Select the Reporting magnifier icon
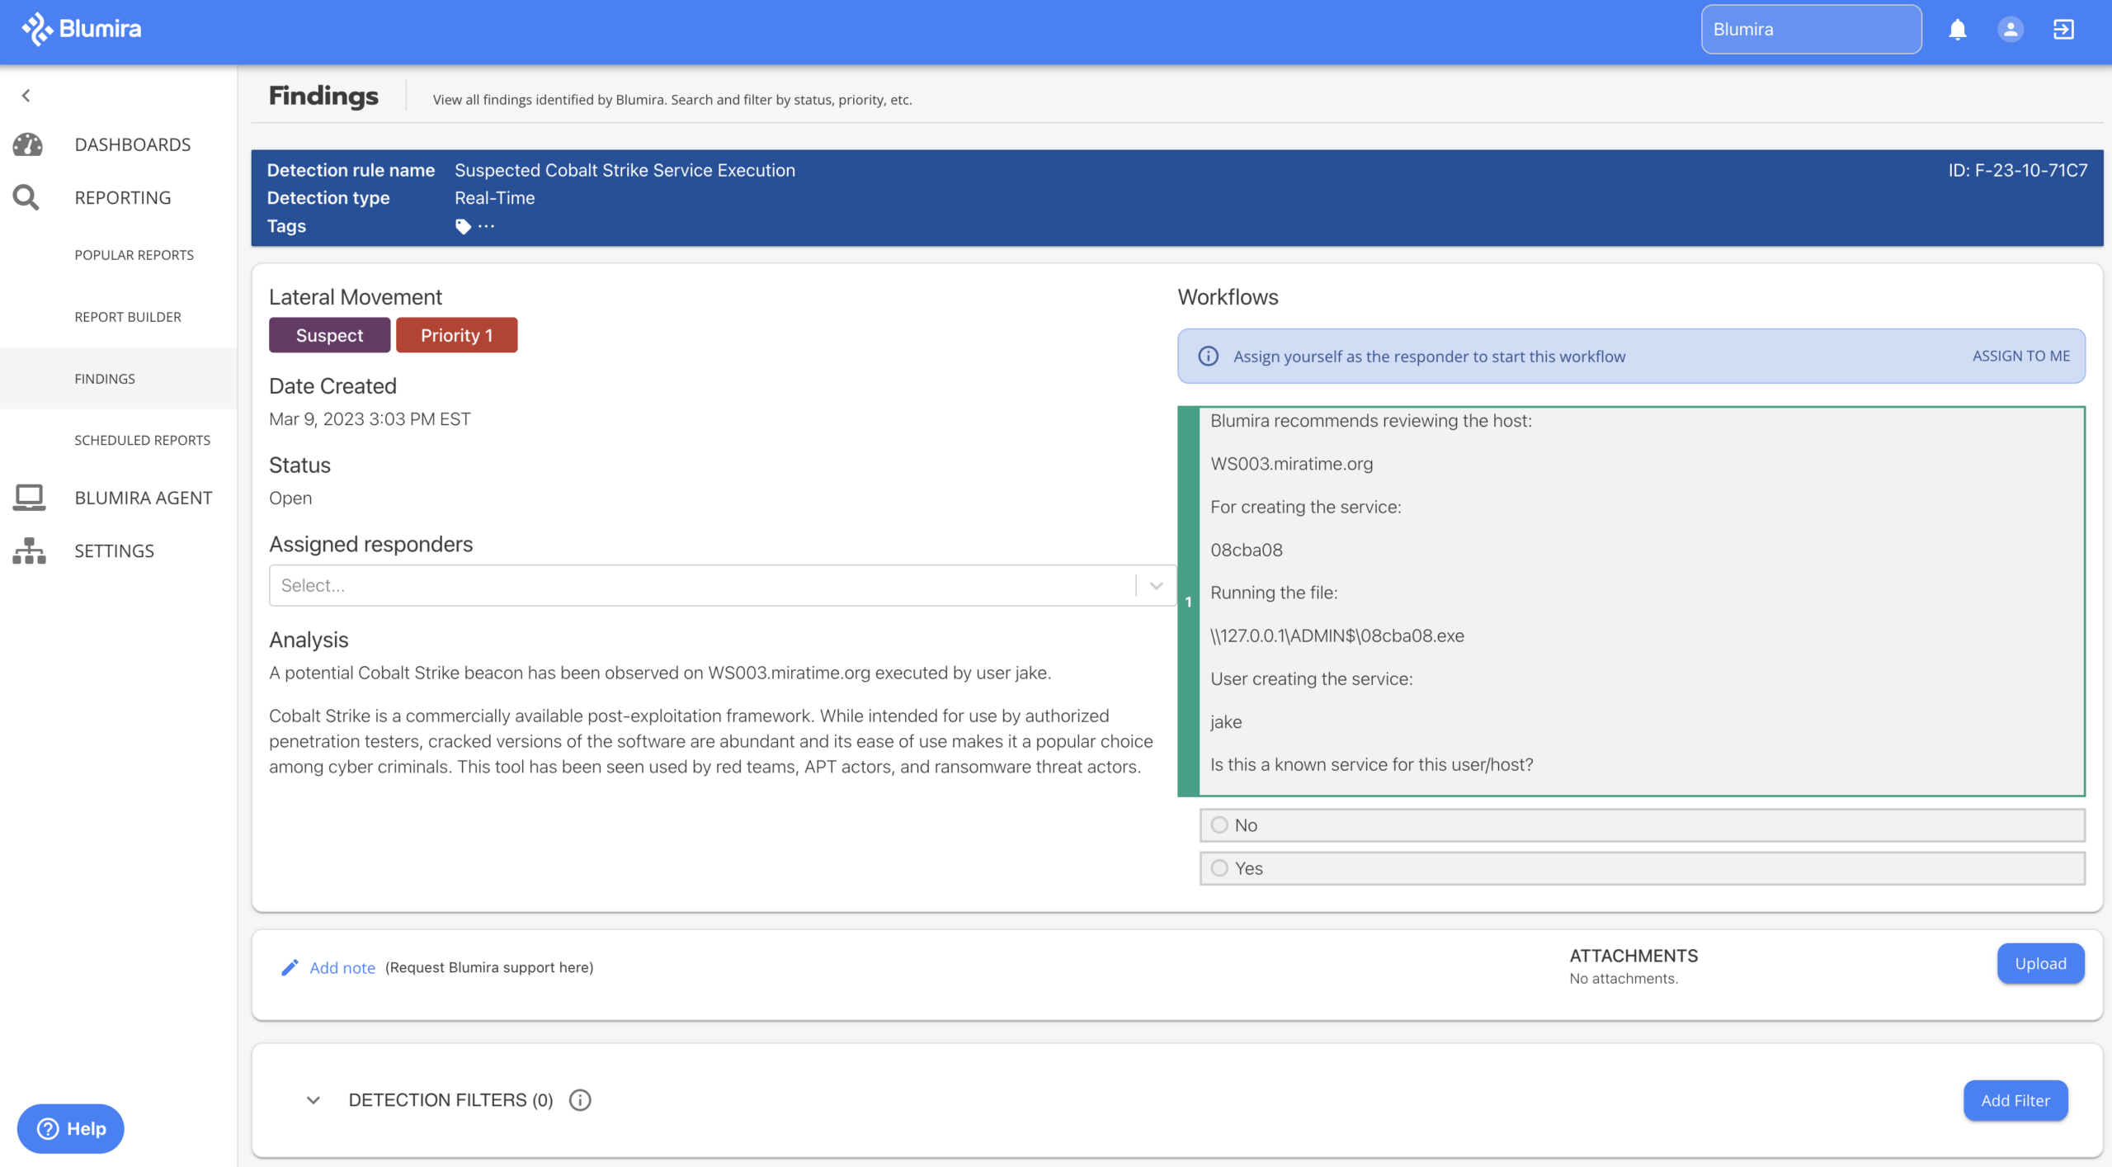Image resolution: width=2112 pixels, height=1167 pixels. [26, 197]
